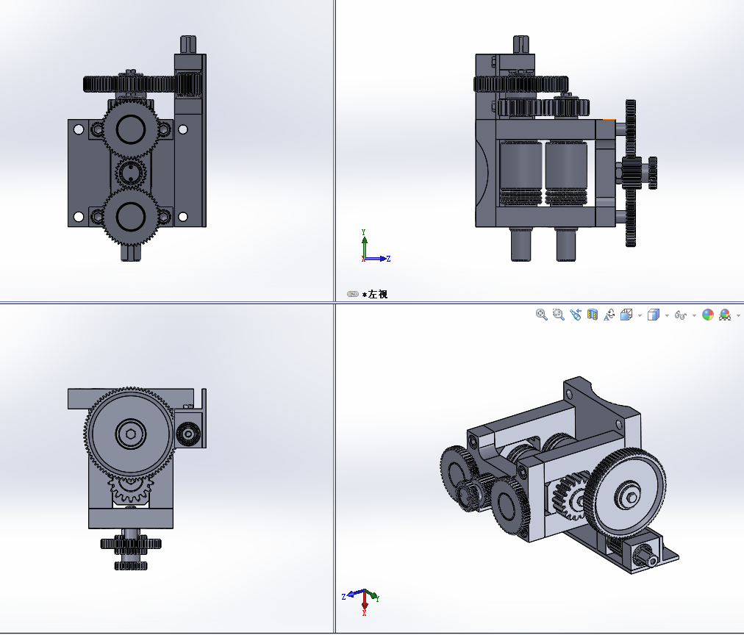744x635 pixels.
Task: Open the Apply Scene dropdown arrow
Action: (x=738, y=315)
